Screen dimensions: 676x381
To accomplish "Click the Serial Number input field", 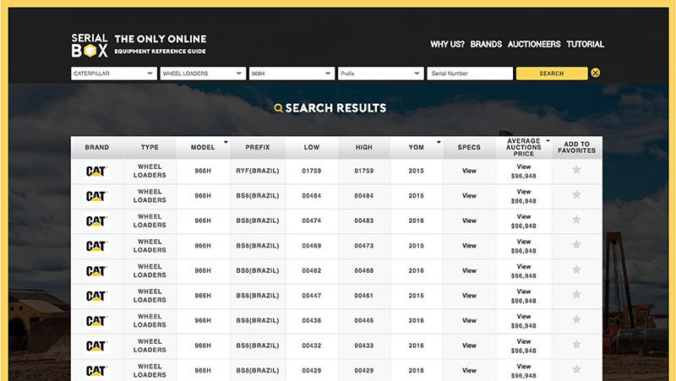I will 470,73.
